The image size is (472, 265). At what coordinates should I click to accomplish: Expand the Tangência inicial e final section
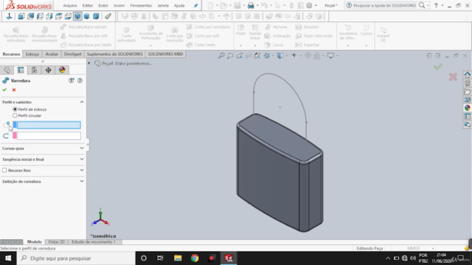tap(82, 159)
